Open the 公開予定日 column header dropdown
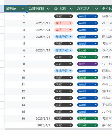Image resolution: width=112 pixels, height=130 pixels. [48, 9]
